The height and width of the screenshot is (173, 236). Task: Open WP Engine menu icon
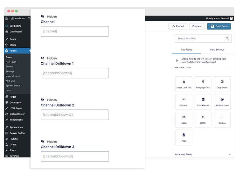pos(7,26)
